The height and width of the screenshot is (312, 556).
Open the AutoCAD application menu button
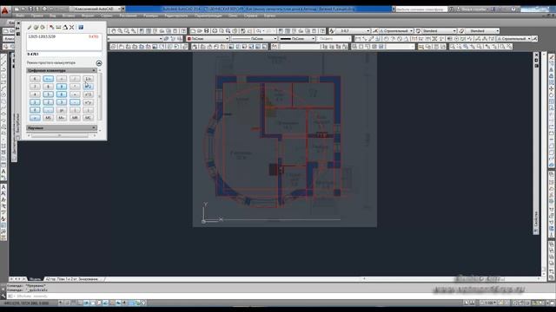pyautogui.click(x=5, y=10)
